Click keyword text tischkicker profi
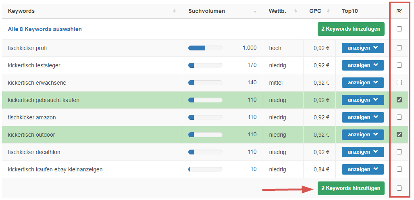414x200 pixels. coord(27,48)
